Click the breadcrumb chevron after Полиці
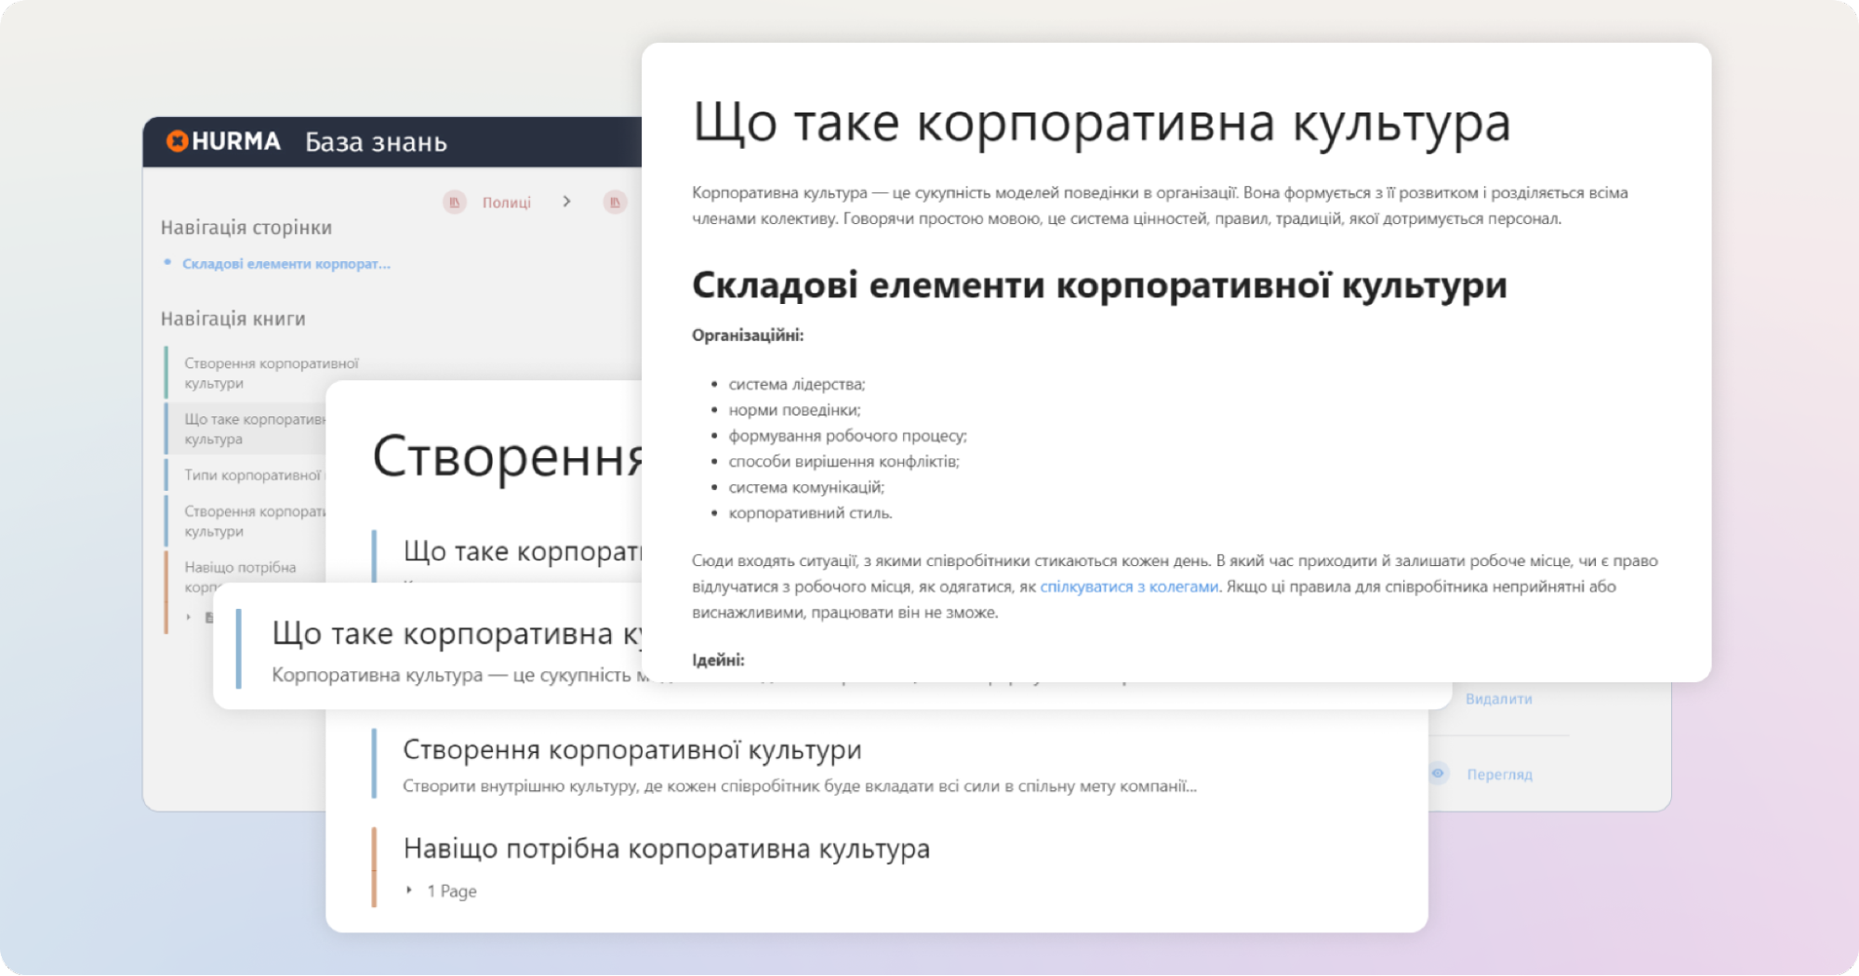The image size is (1859, 976). click(566, 202)
